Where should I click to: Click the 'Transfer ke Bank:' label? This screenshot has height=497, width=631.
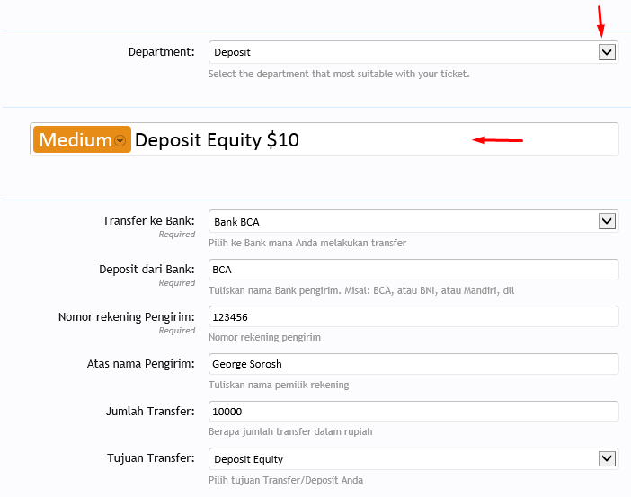tap(148, 221)
